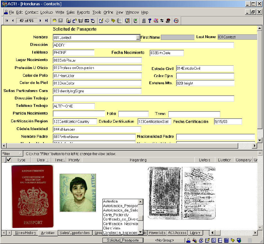
Task: Click the Cédula Identidad field
Action: tap(97, 129)
